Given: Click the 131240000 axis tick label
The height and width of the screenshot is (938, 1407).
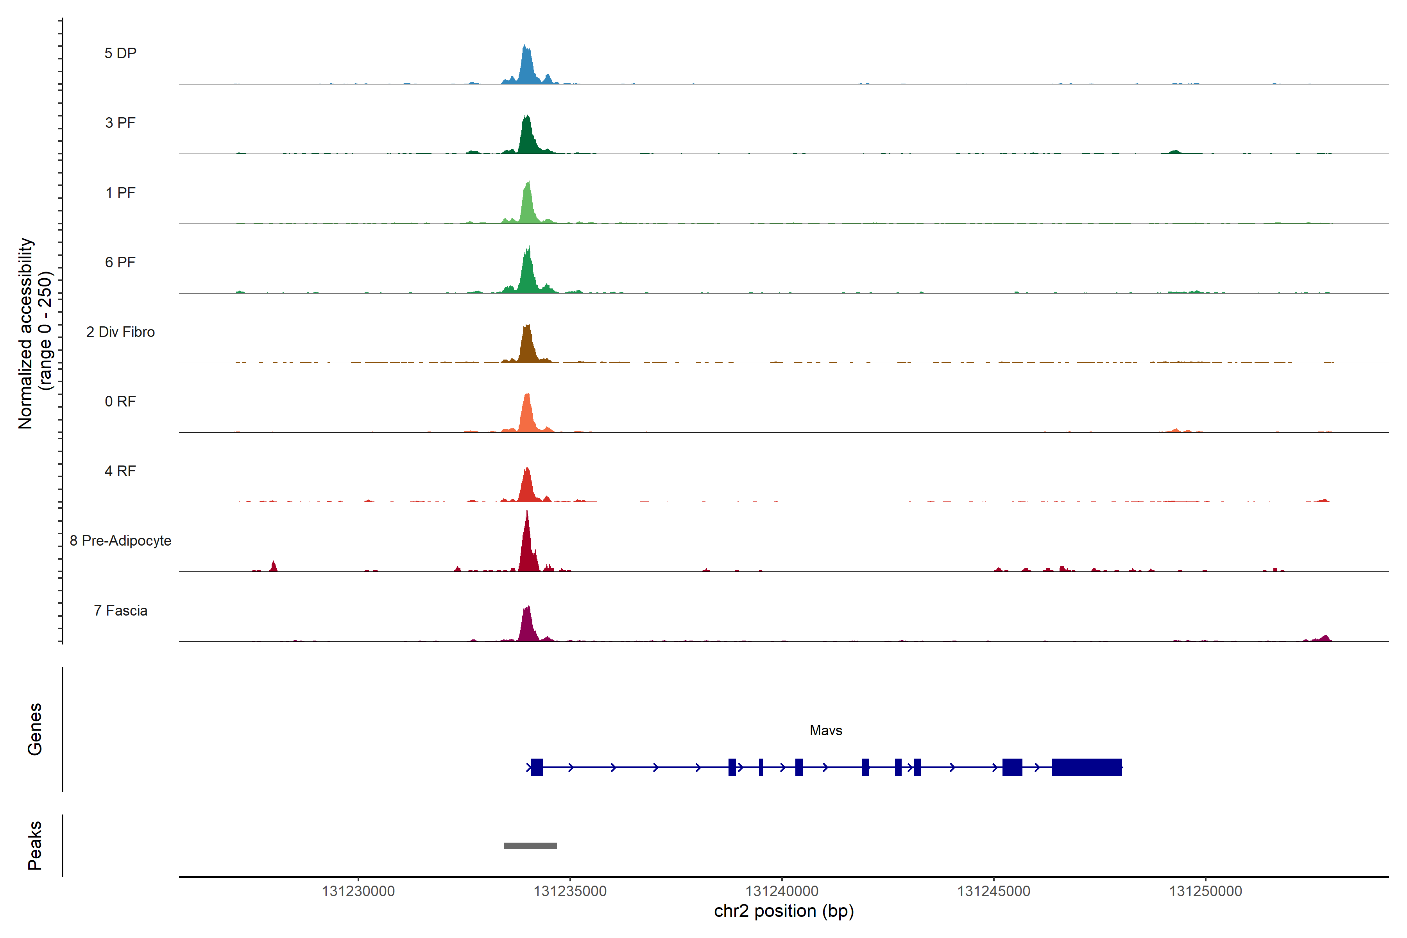Looking at the screenshot, I should point(782,891).
